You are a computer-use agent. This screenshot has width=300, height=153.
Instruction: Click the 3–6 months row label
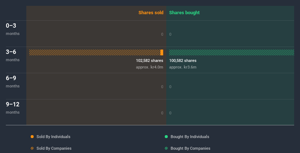(13, 55)
